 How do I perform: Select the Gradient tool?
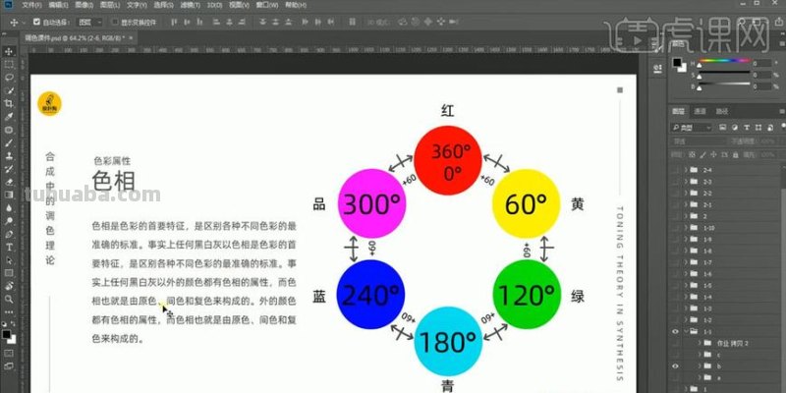9,195
